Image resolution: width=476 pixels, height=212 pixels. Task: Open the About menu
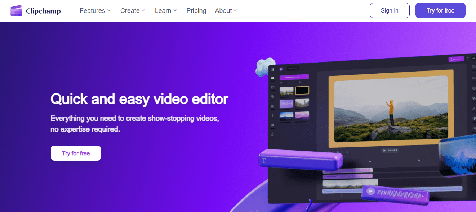click(226, 10)
